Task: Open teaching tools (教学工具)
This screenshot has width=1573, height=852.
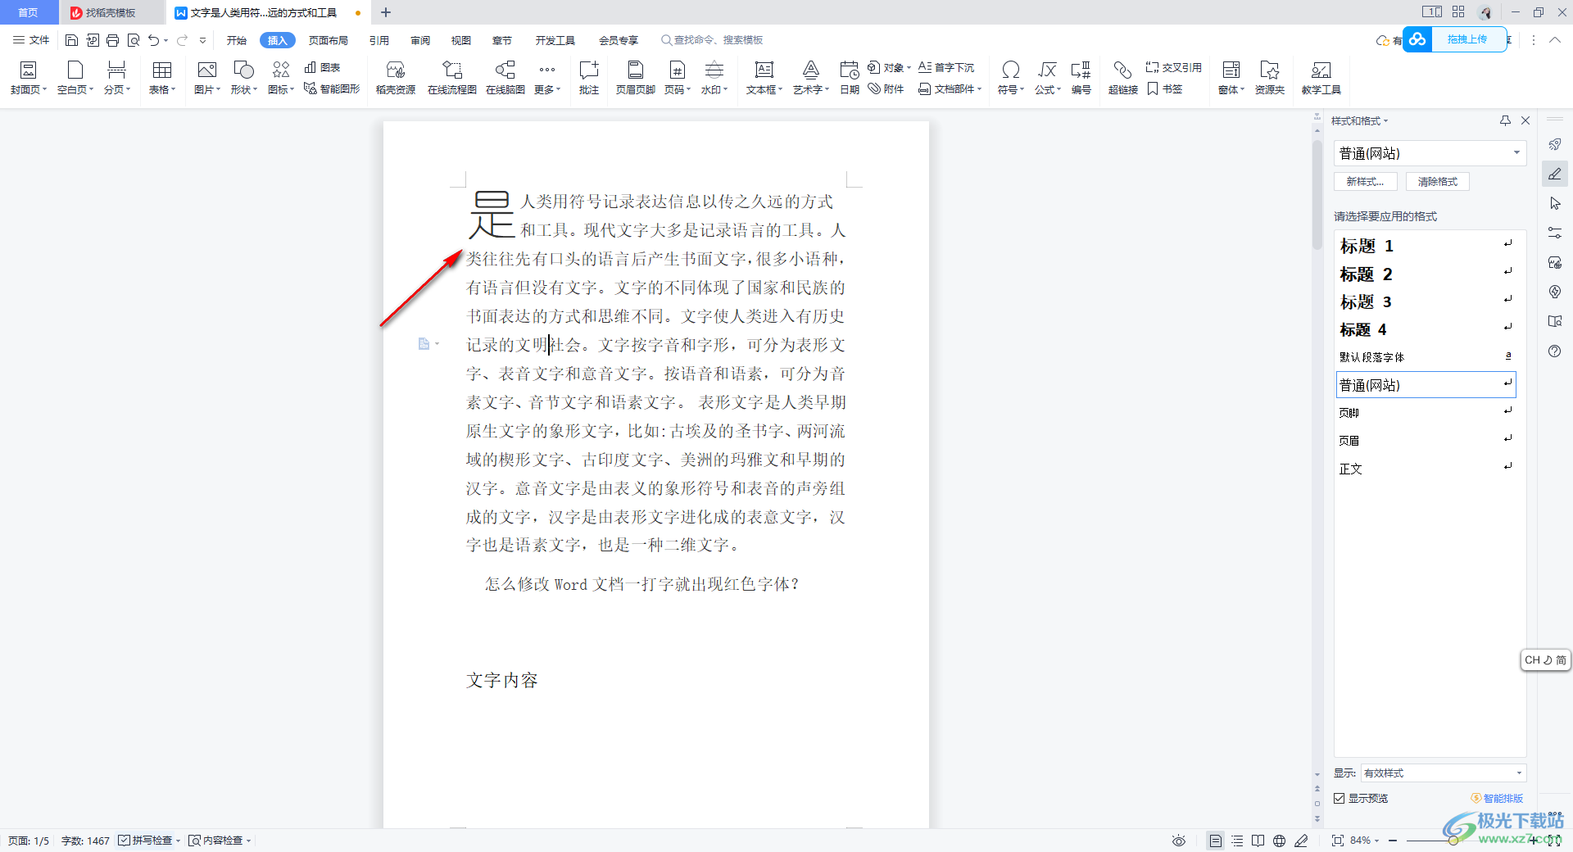Action: 1321,78
